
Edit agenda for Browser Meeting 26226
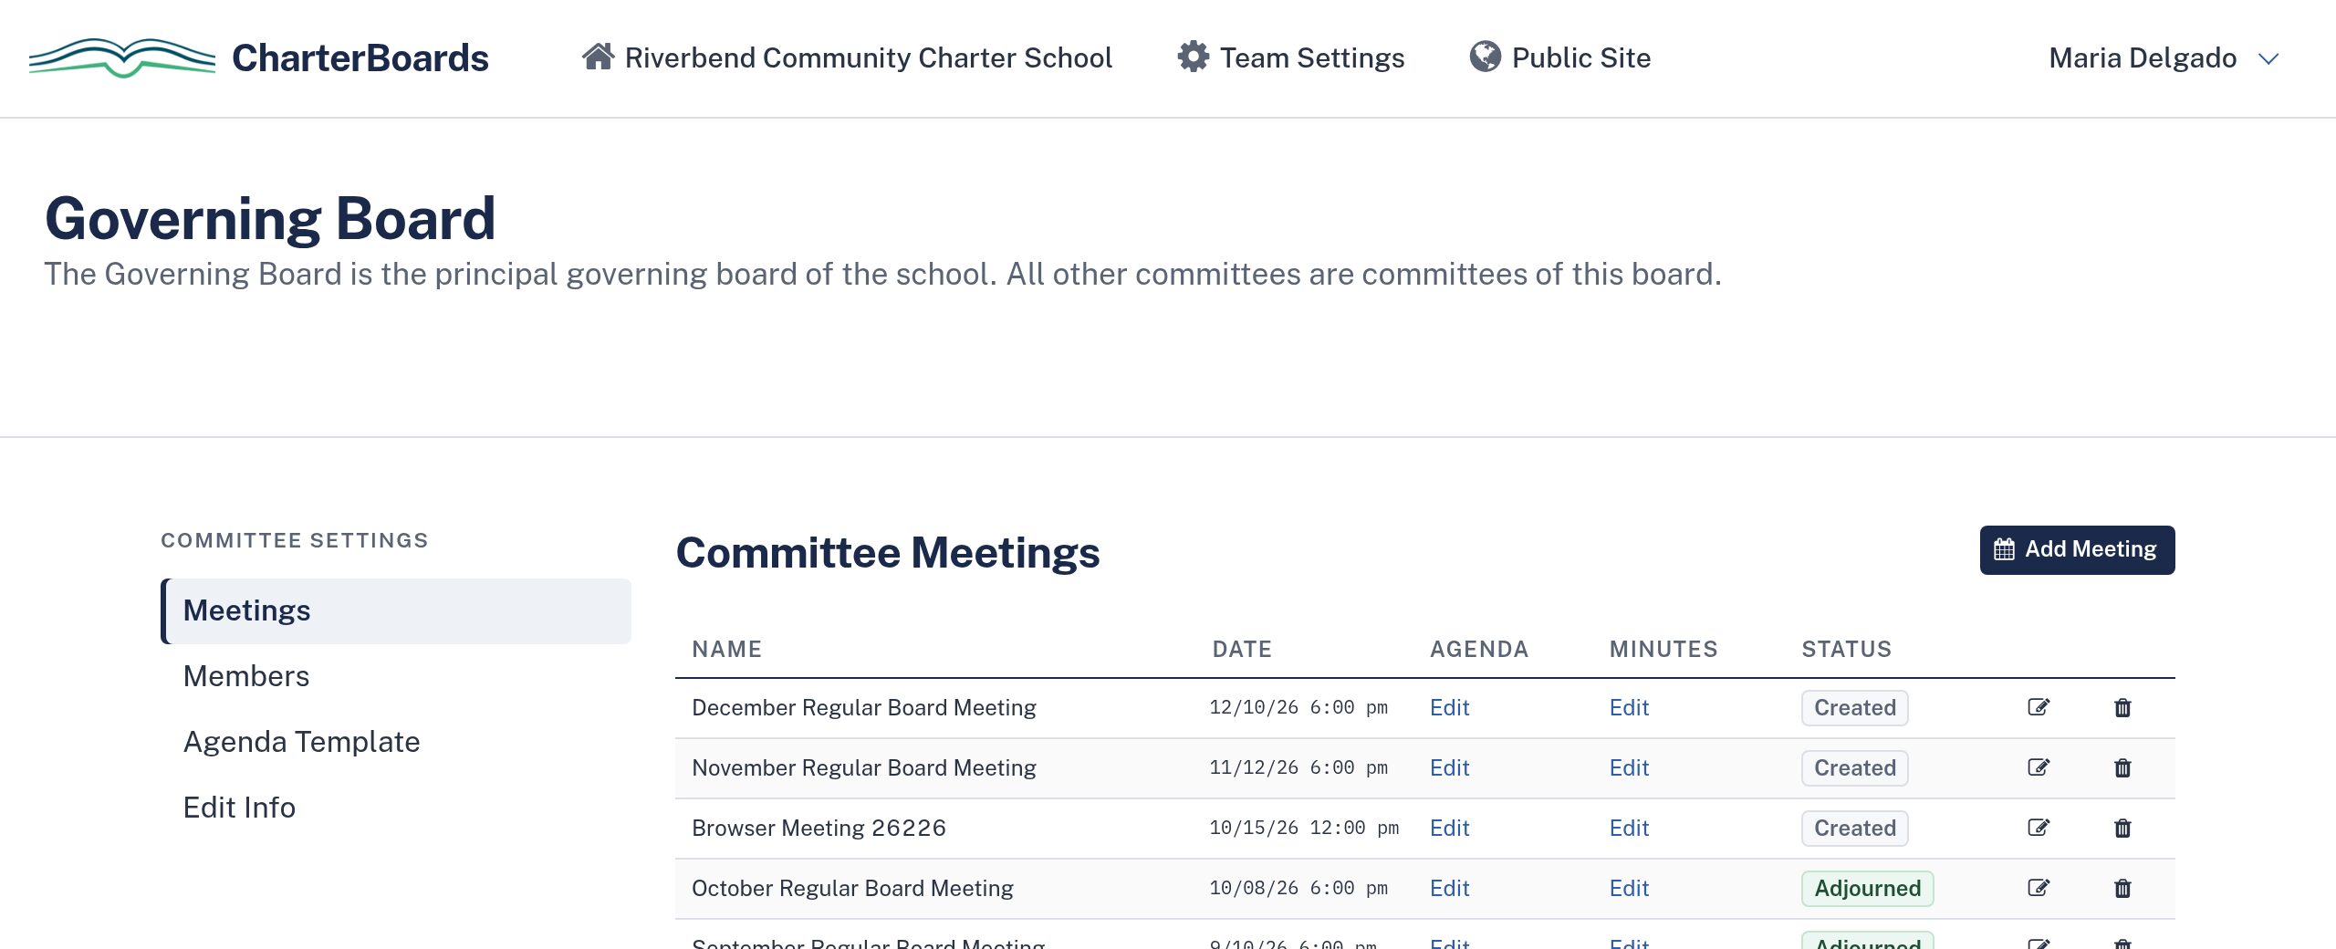[x=1449, y=828]
